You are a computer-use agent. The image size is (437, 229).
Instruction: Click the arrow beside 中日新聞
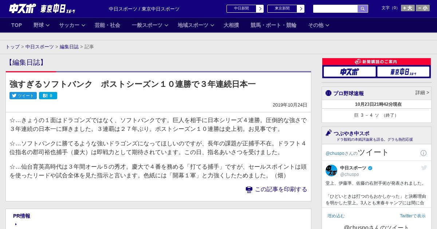[x=260, y=9]
